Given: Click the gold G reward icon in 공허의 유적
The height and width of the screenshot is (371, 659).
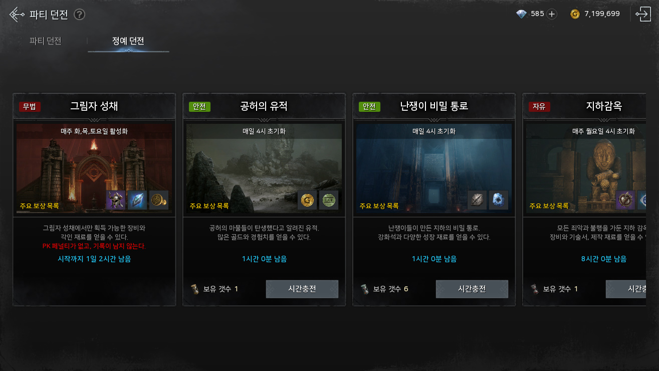Looking at the screenshot, I should pos(307,200).
